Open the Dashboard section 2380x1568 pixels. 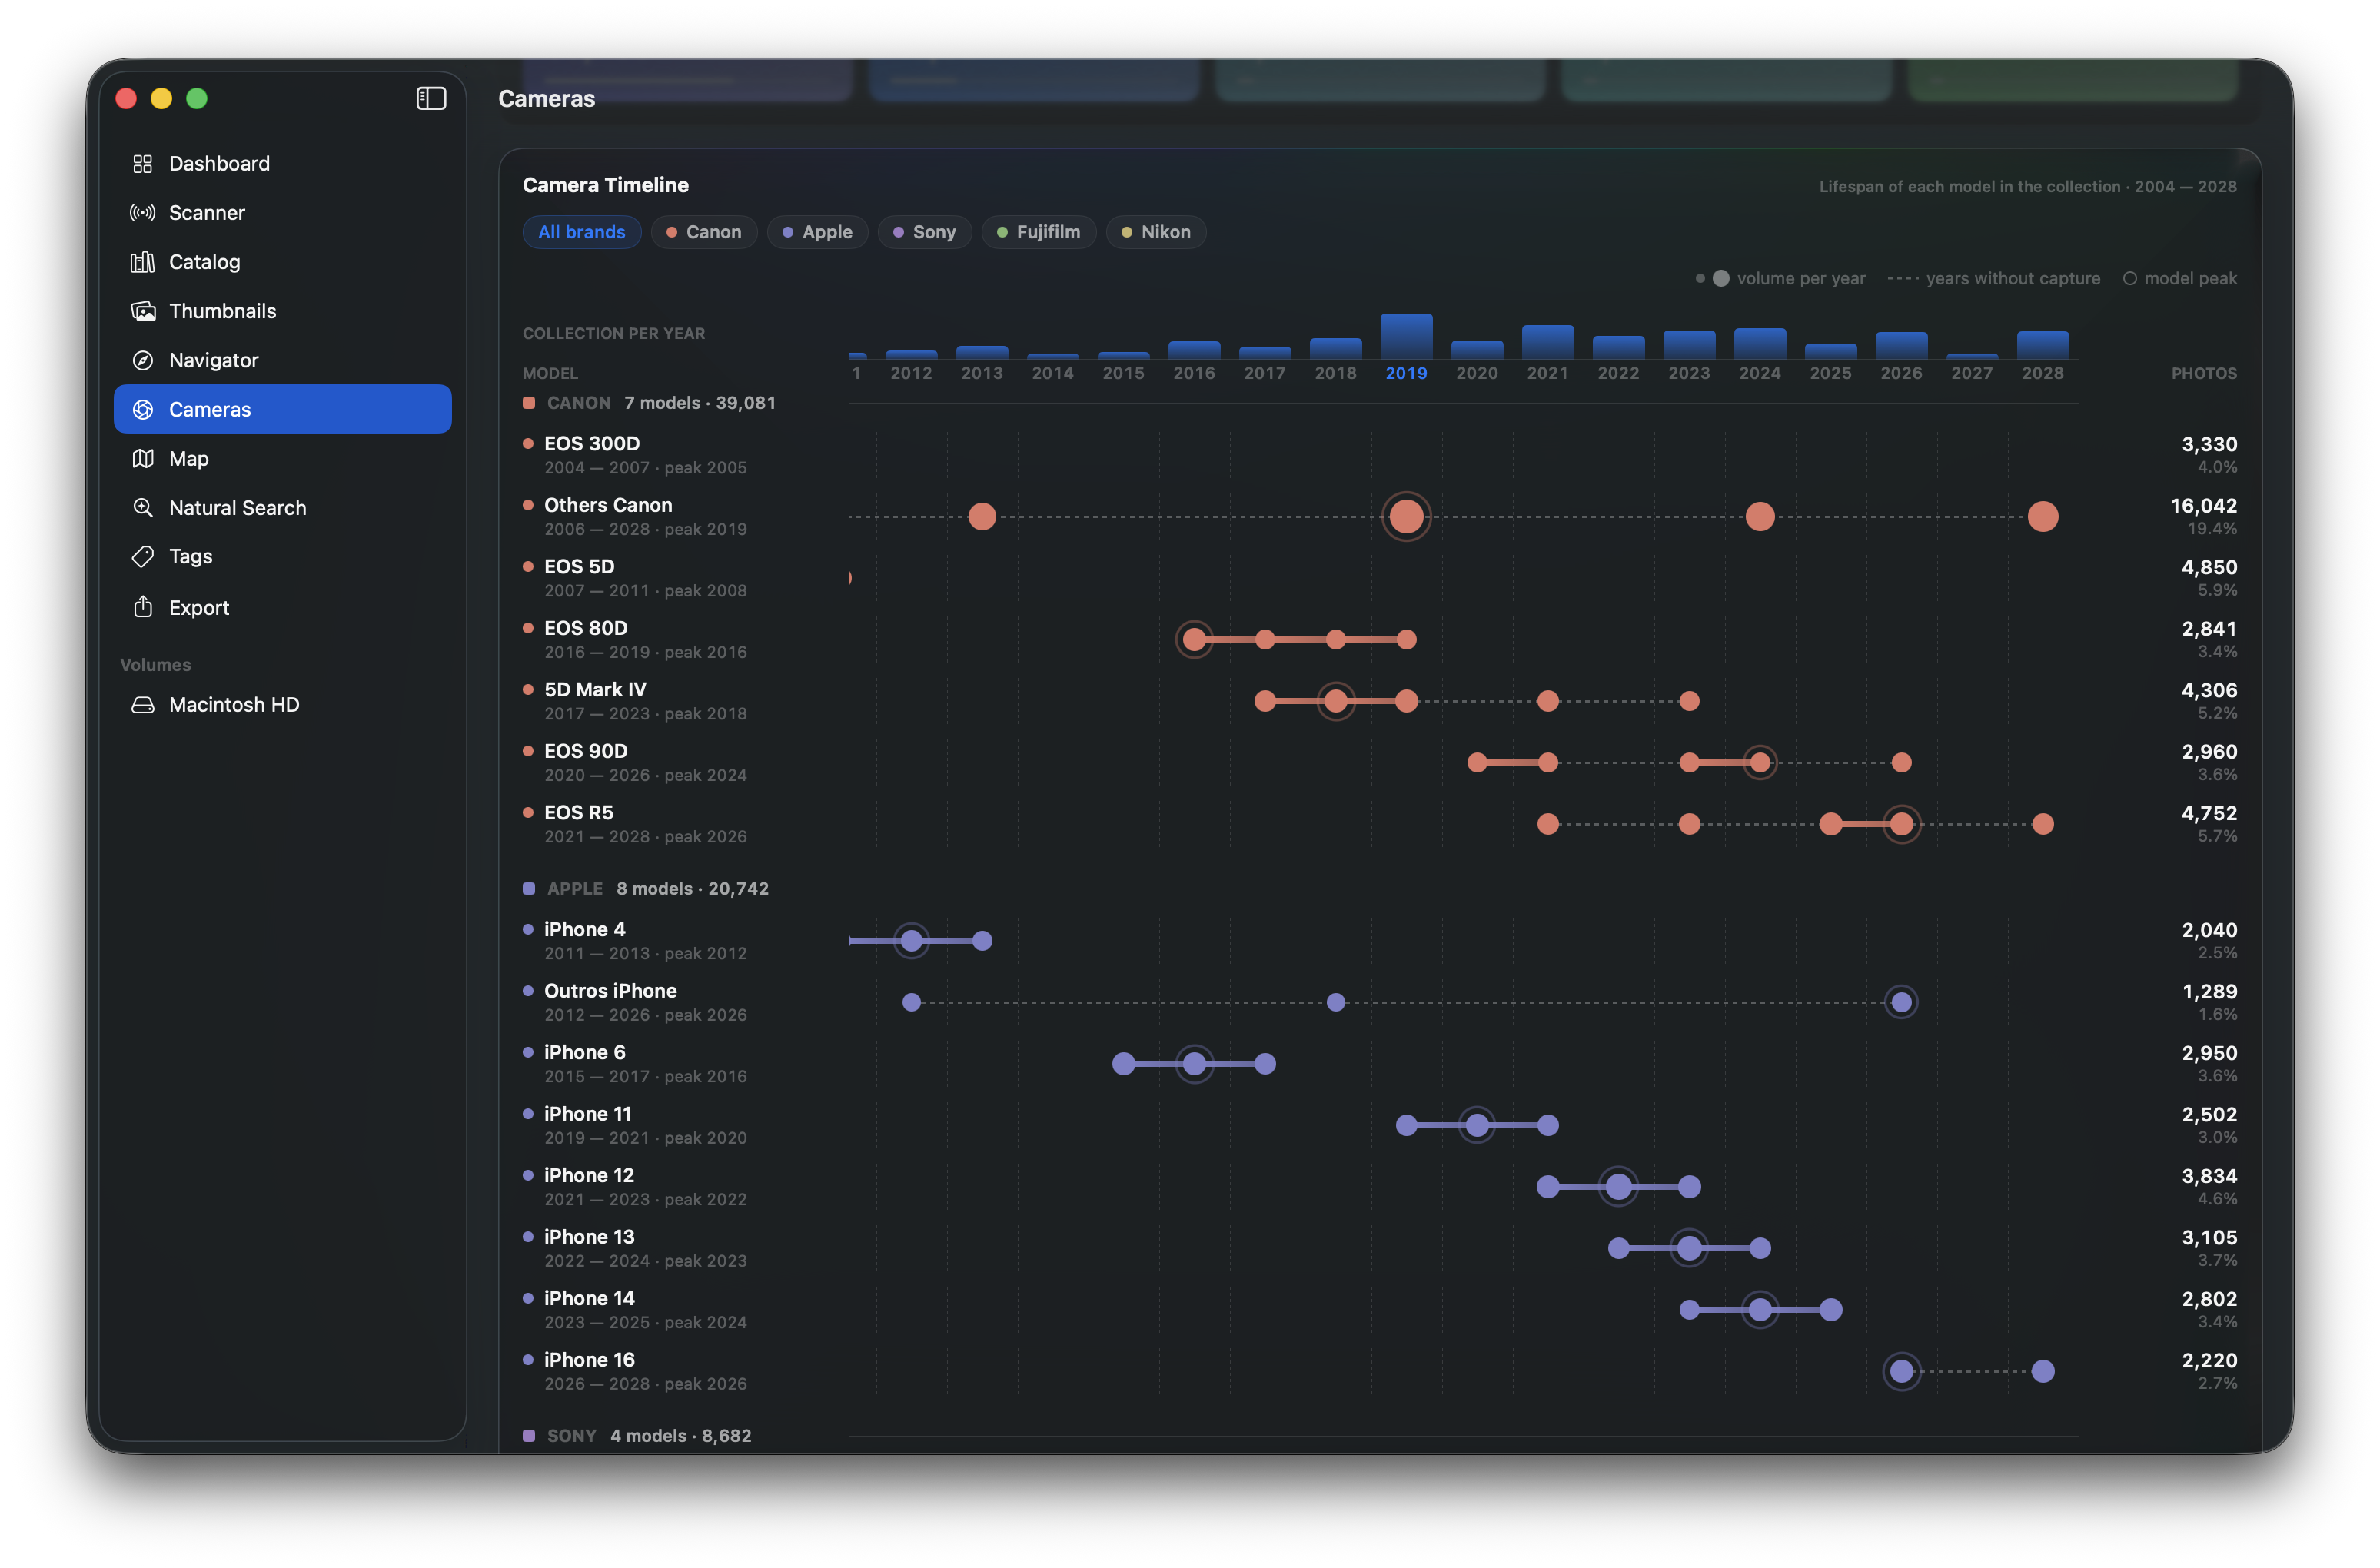click(283, 163)
